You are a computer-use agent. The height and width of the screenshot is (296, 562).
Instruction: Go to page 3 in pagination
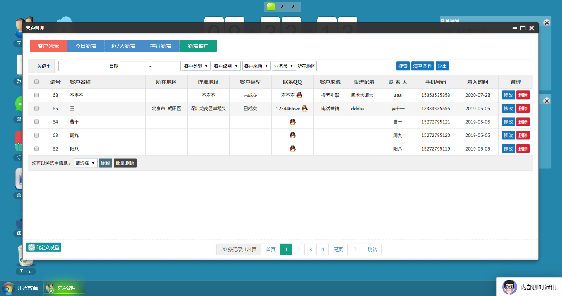click(311, 250)
